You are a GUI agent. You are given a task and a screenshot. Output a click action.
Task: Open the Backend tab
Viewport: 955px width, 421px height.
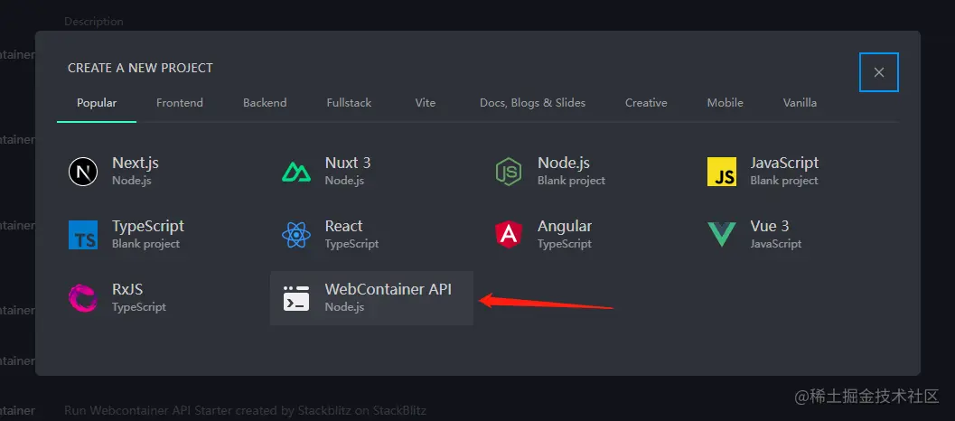pos(265,103)
